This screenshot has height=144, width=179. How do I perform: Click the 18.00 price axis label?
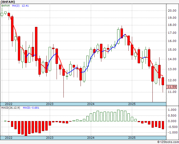coord(172,25)
